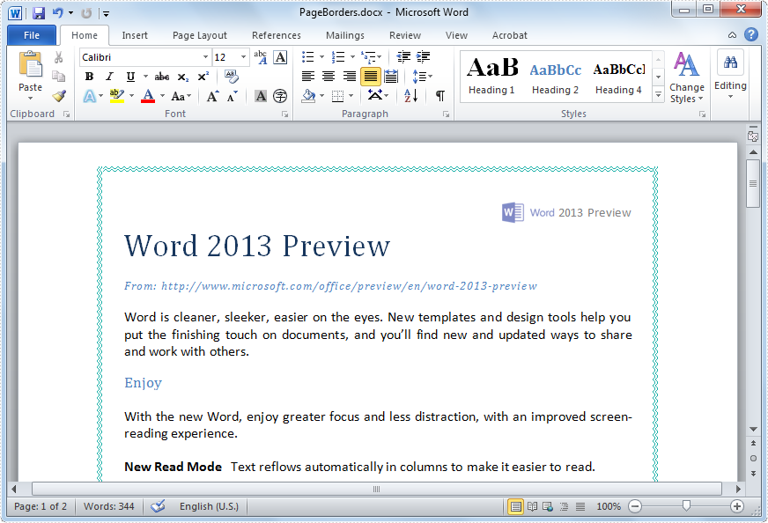The image size is (768, 523).
Task: Click the Grow Font icon
Action: pyautogui.click(x=212, y=96)
